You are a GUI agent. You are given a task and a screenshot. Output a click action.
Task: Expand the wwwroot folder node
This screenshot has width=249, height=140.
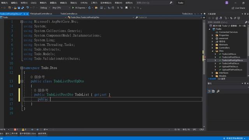click(212, 38)
